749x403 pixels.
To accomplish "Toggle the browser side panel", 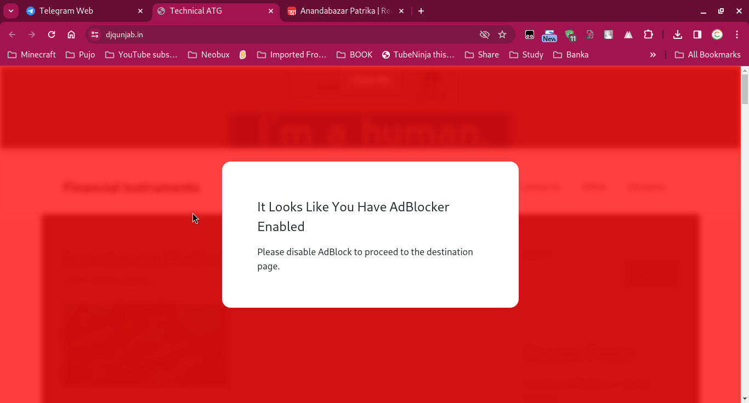I will 697,34.
